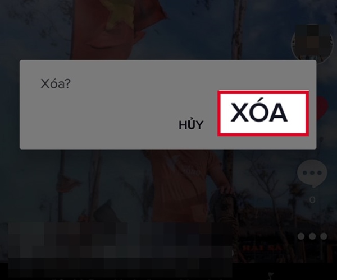Open the three-dots more options icon
Screen dimensions: 337x280
coord(312,236)
